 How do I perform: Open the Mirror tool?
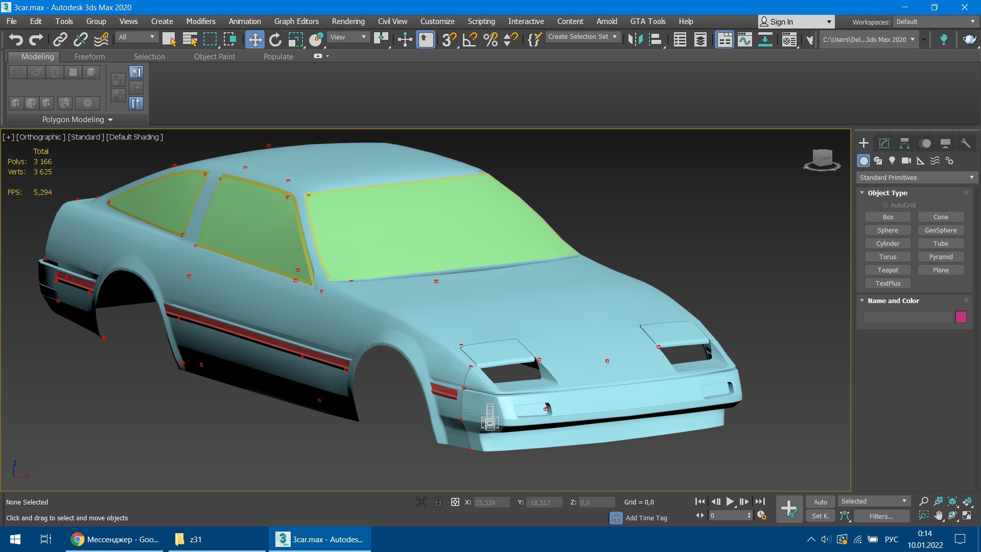[635, 39]
